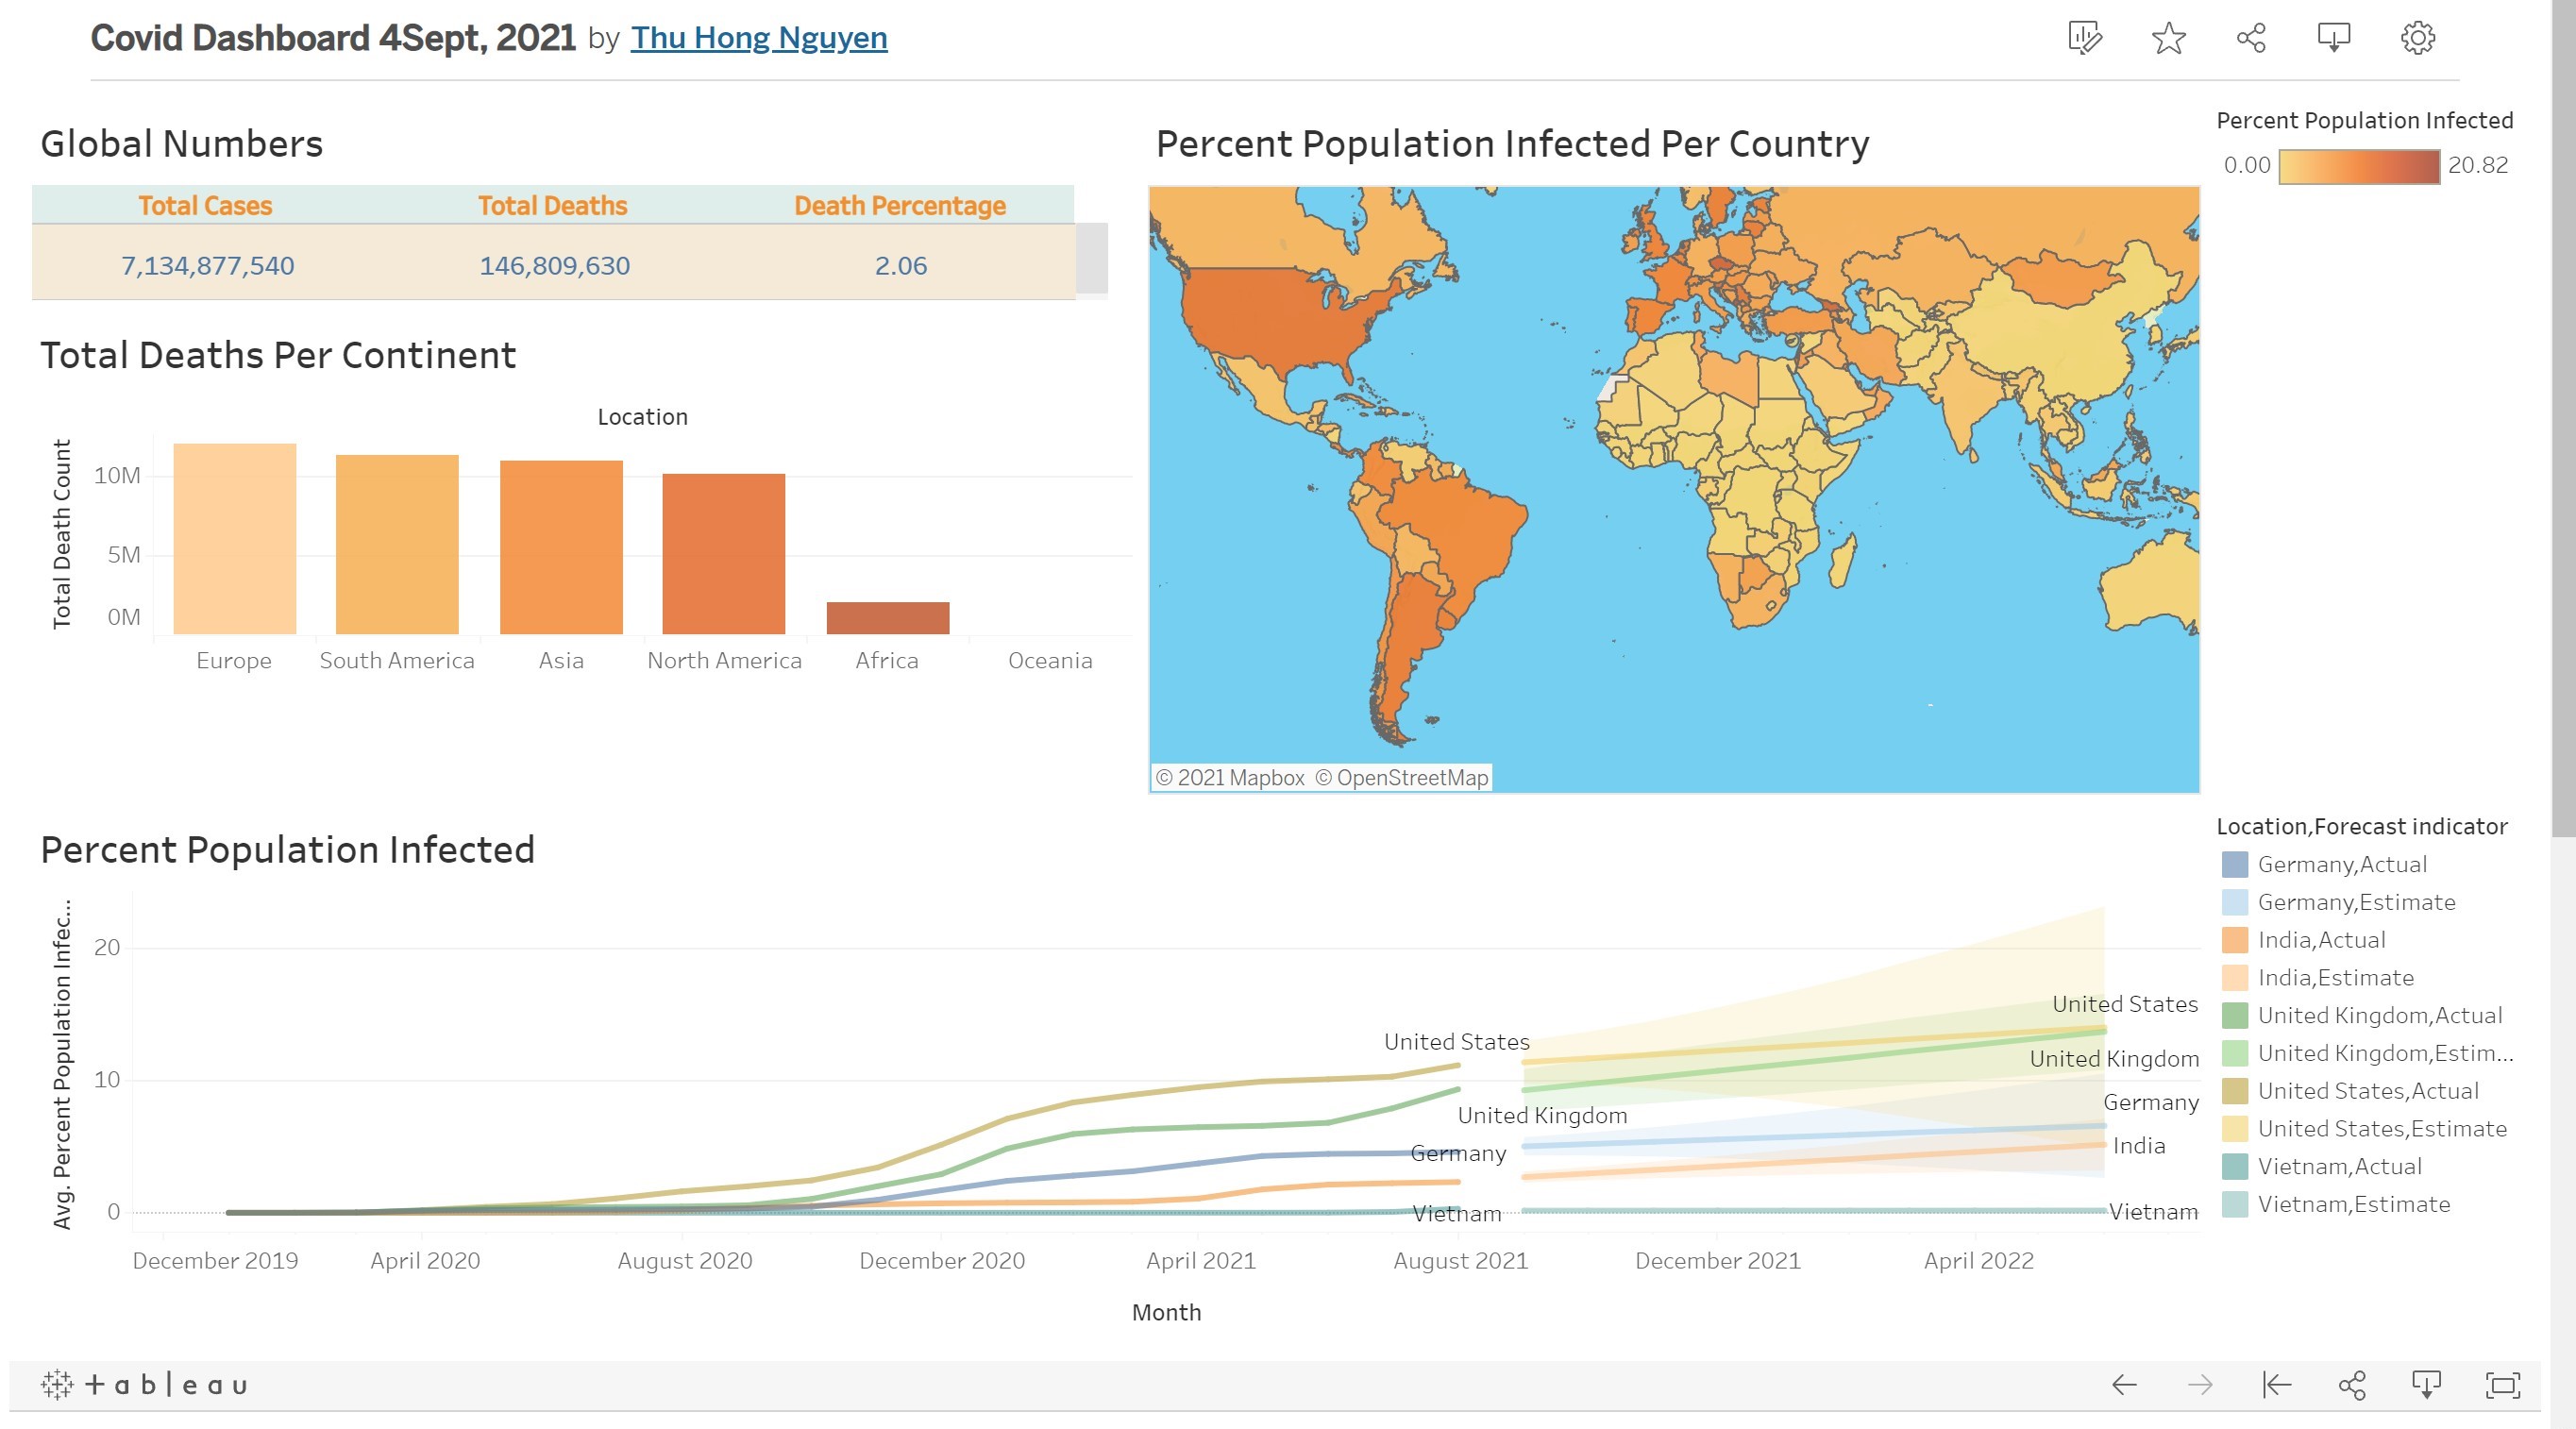The height and width of the screenshot is (1429, 2576).
Task: Click the bottom toolbar share icon
Action: (x=2352, y=1385)
